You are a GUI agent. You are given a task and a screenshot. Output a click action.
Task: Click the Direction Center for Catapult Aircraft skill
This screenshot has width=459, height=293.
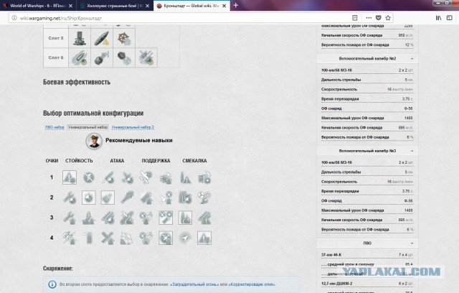pyautogui.click(x=146, y=177)
